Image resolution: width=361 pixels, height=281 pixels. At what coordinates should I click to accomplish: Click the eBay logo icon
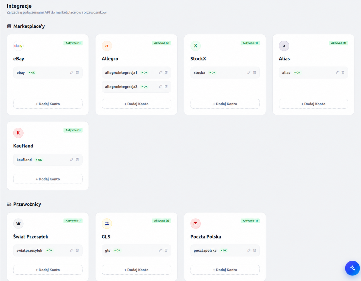pos(18,46)
